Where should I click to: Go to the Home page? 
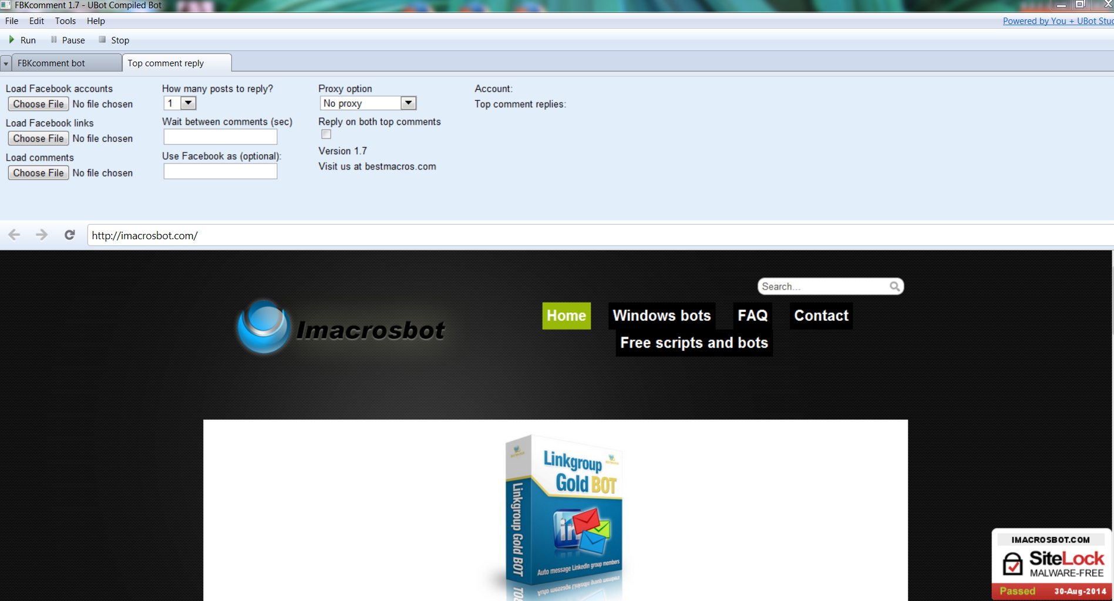566,315
